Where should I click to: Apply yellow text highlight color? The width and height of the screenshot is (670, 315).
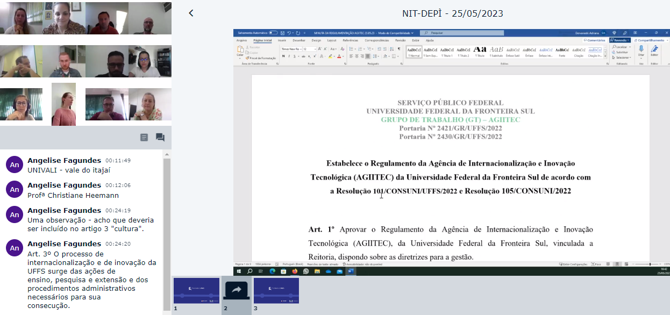point(330,56)
